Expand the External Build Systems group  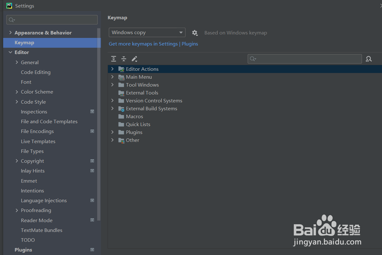click(x=112, y=108)
